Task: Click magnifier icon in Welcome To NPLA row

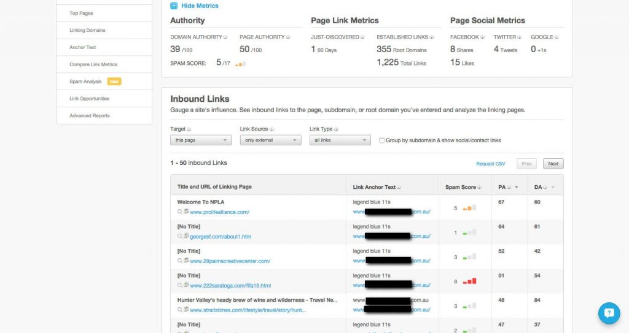Action: (180, 212)
